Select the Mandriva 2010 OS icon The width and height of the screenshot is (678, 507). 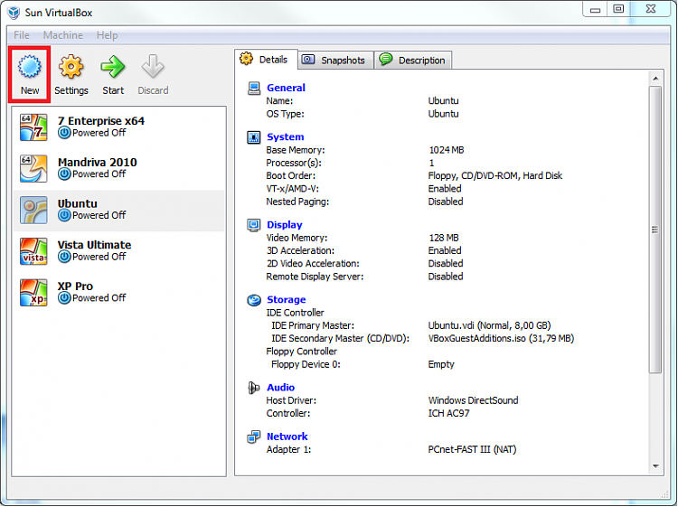point(33,169)
